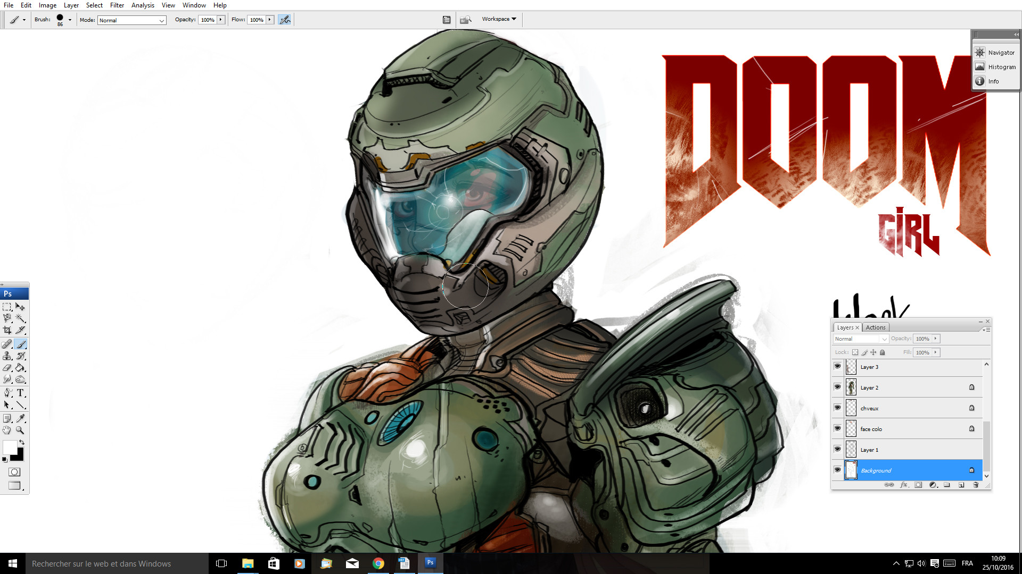Delete layer using the trash icon
1022x574 pixels.
(976, 485)
